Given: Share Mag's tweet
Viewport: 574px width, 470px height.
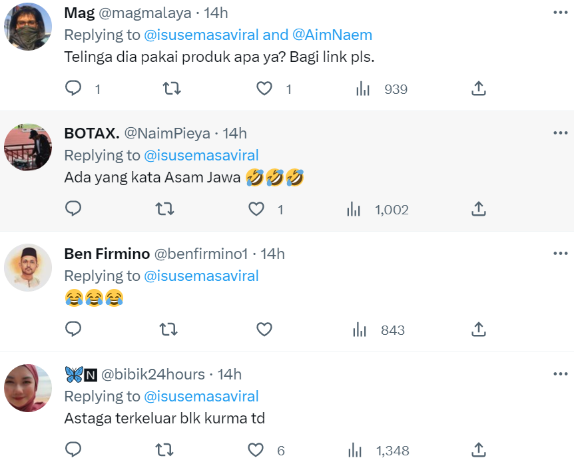Looking at the screenshot, I should [x=478, y=89].
